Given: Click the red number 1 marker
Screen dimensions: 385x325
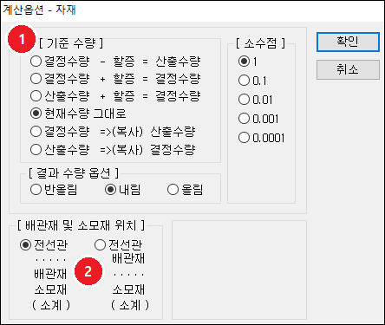Looking at the screenshot, I should pos(22,39).
